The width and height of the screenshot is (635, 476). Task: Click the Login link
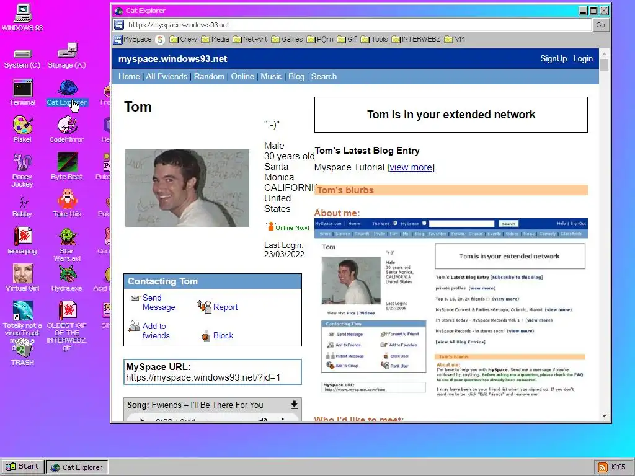(x=583, y=59)
